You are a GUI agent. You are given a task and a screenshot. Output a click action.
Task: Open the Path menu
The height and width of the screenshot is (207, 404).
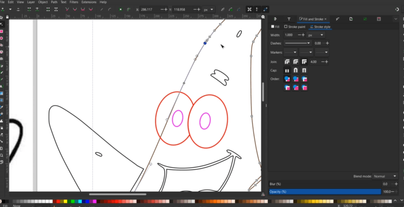tap(54, 2)
